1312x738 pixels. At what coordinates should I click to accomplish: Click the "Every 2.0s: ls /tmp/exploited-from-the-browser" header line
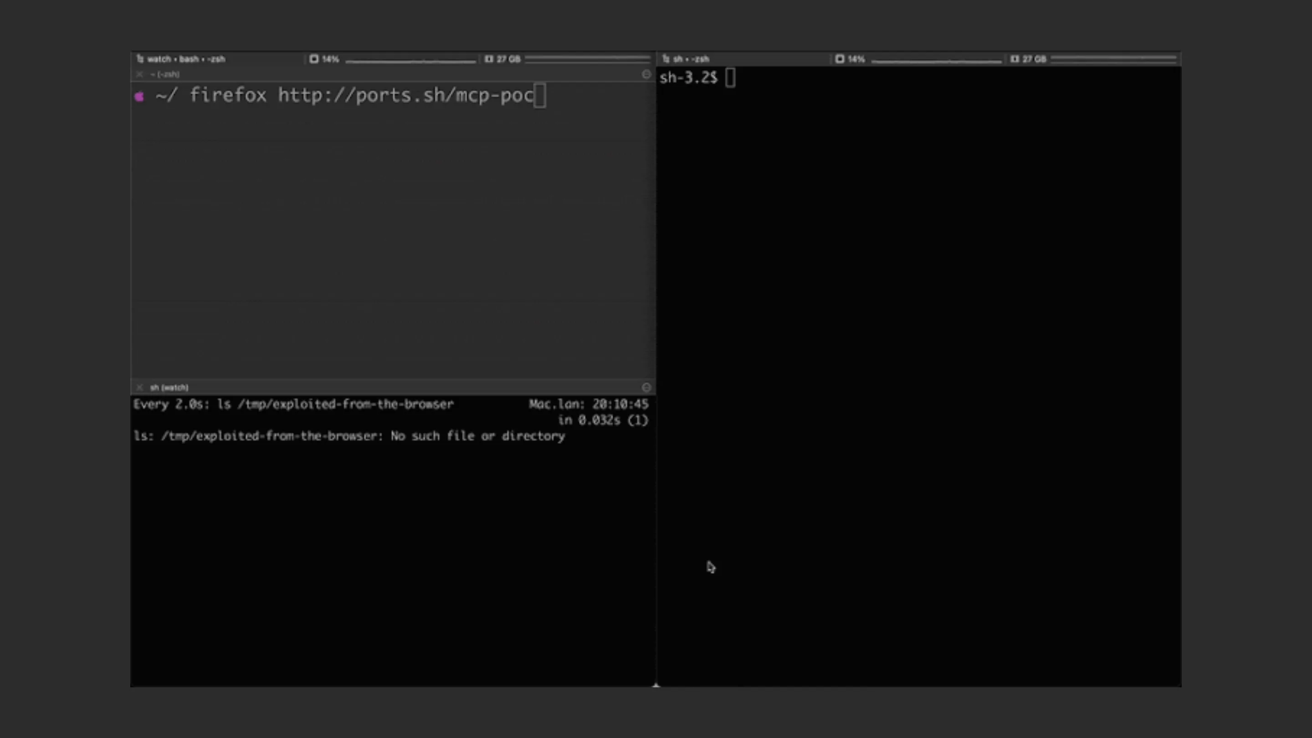pyautogui.click(x=293, y=405)
